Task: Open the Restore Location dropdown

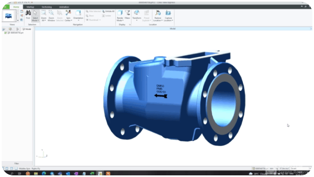Action: click(158, 19)
